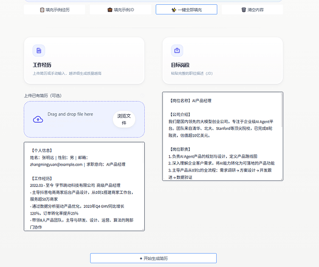Click the trash icon in 清空内容
The width and height of the screenshot is (319, 267).
[x=244, y=10]
